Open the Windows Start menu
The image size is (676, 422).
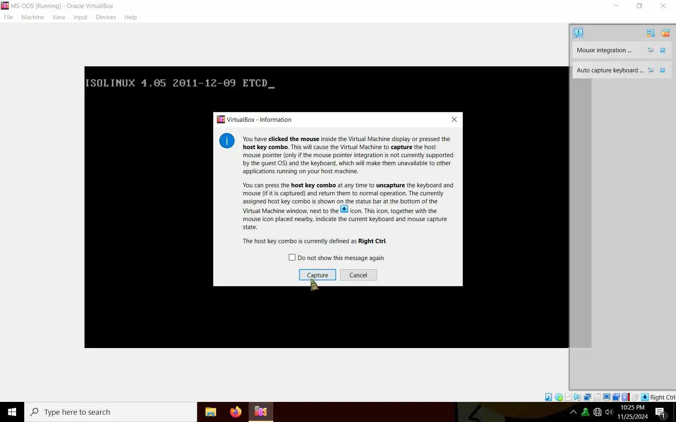(12, 412)
